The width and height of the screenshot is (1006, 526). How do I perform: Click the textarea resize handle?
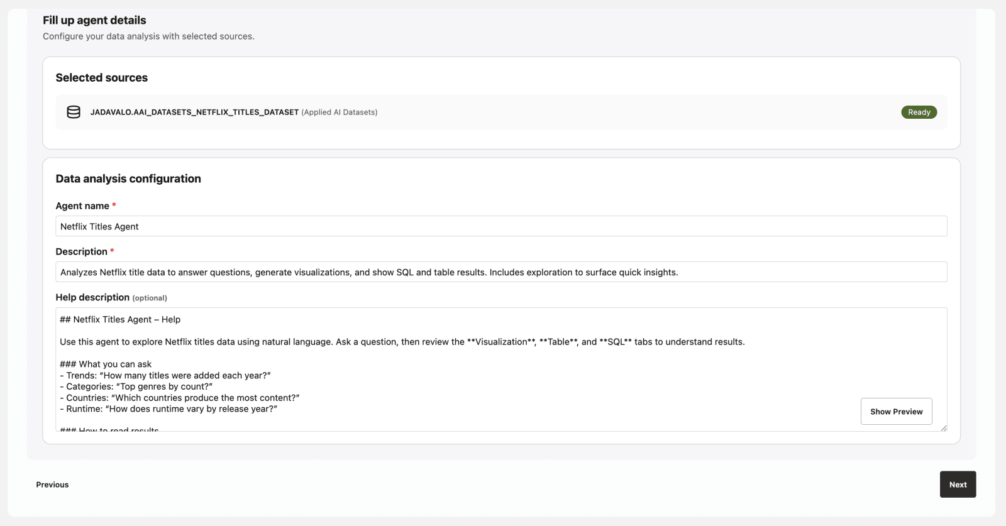pyautogui.click(x=943, y=428)
